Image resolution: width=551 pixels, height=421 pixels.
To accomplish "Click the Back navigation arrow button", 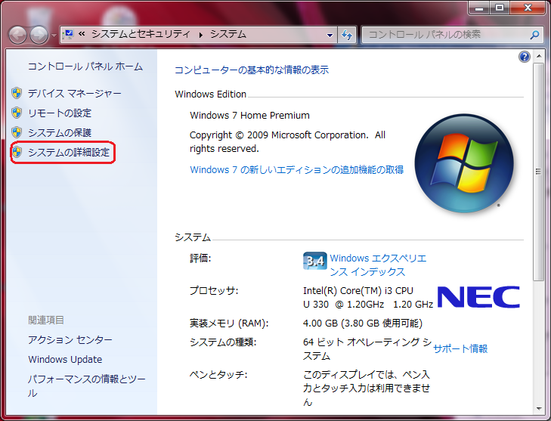I will point(17,35).
